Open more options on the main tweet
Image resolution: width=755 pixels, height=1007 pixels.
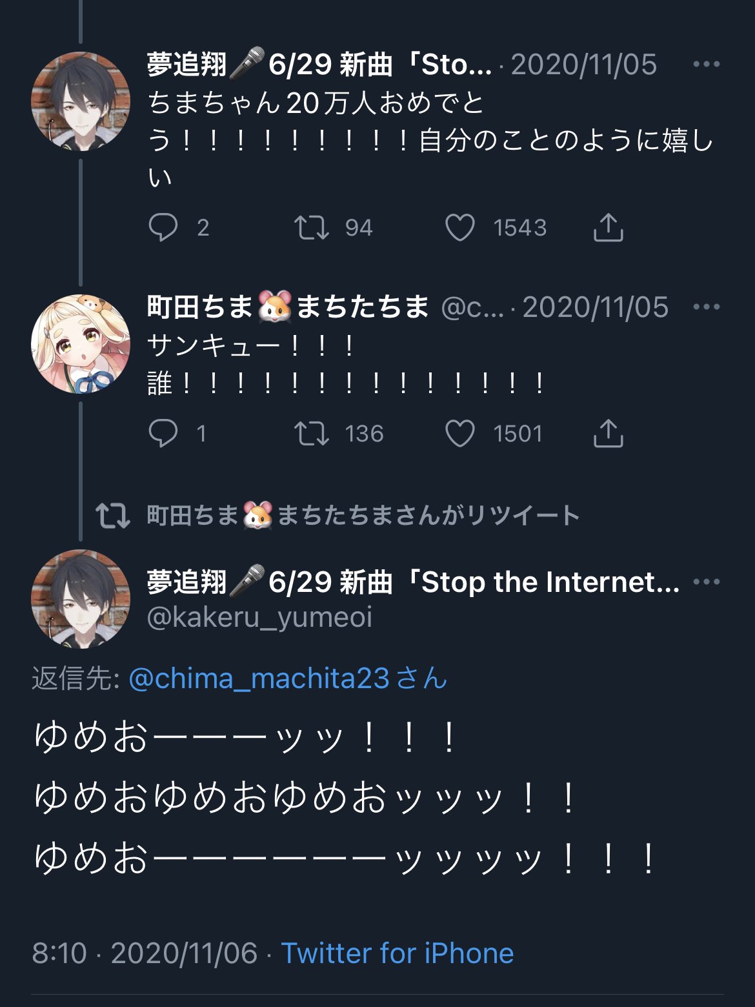pyautogui.click(x=706, y=582)
